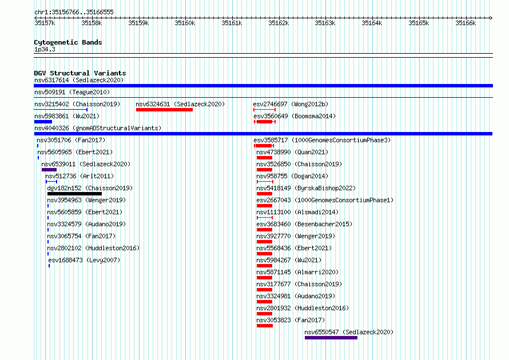Open esv3683460 (Besenbacher2015) label
The image size is (509, 360).
pyautogui.click(x=304, y=224)
